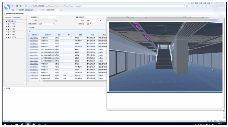
Task: Expand the 10 10号线 tree node
Action: [x=7, y=37]
